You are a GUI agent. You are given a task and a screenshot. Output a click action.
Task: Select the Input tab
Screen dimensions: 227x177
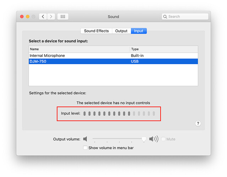pyautogui.click(x=139, y=31)
